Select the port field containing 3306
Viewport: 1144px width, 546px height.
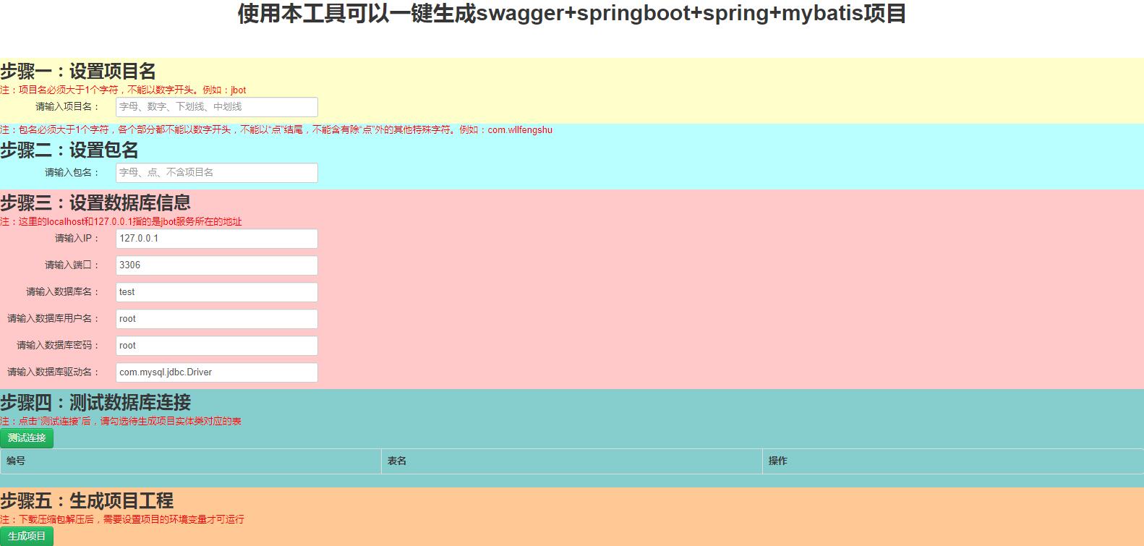[x=216, y=265]
